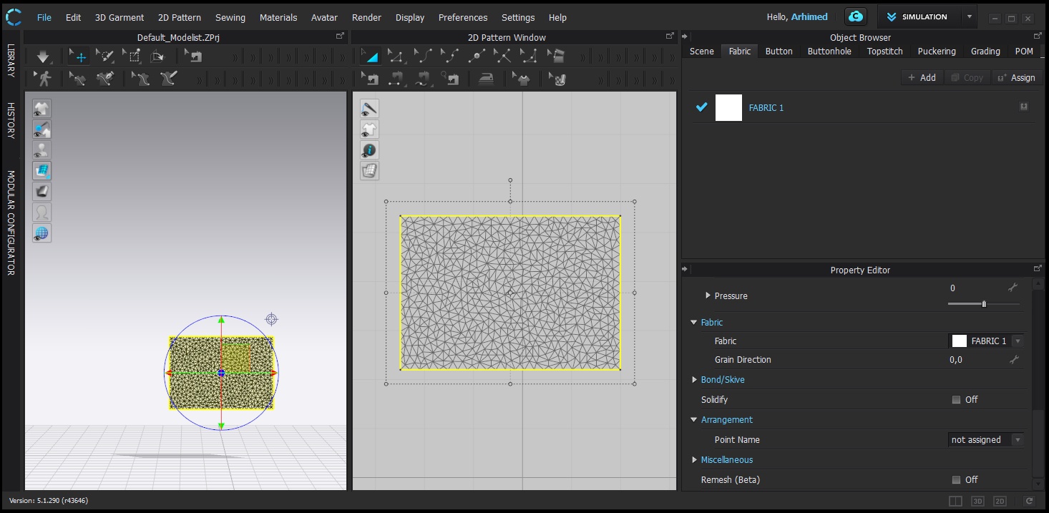Image resolution: width=1049 pixels, height=513 pixels.
Task: Open the Sewing menu
Action: [x=230, y=17]
